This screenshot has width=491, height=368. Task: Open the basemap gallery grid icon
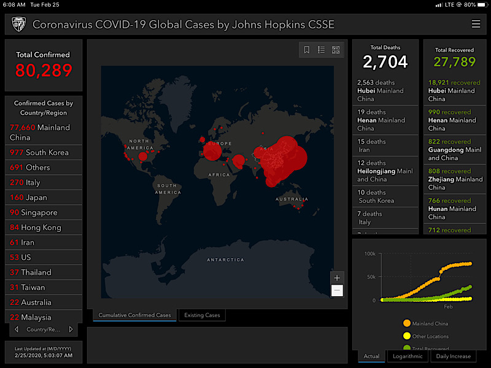(x=336, y=50)
